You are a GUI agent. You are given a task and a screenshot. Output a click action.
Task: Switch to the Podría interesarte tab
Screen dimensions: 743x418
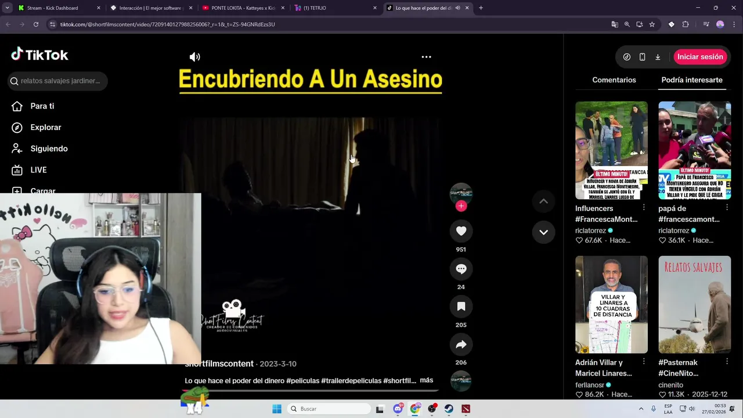[x=692, y=80]
